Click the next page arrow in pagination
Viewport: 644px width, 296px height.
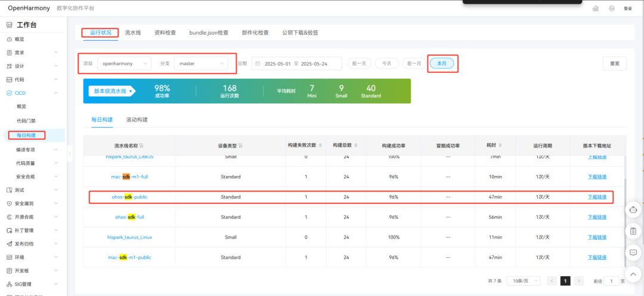(578, 281)
